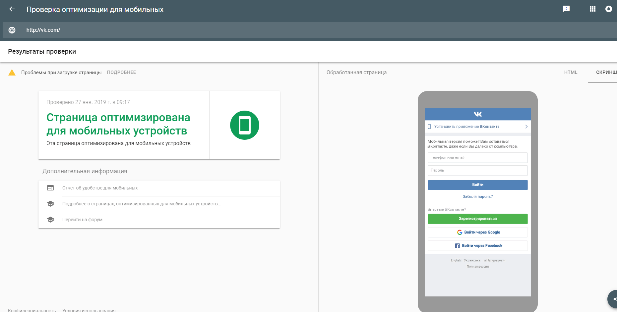Open the Google apps grid

point(592,9)
